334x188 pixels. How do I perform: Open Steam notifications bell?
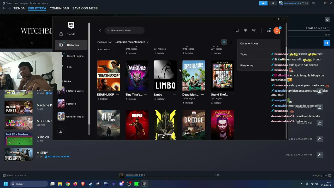click(x=273, y=3)
